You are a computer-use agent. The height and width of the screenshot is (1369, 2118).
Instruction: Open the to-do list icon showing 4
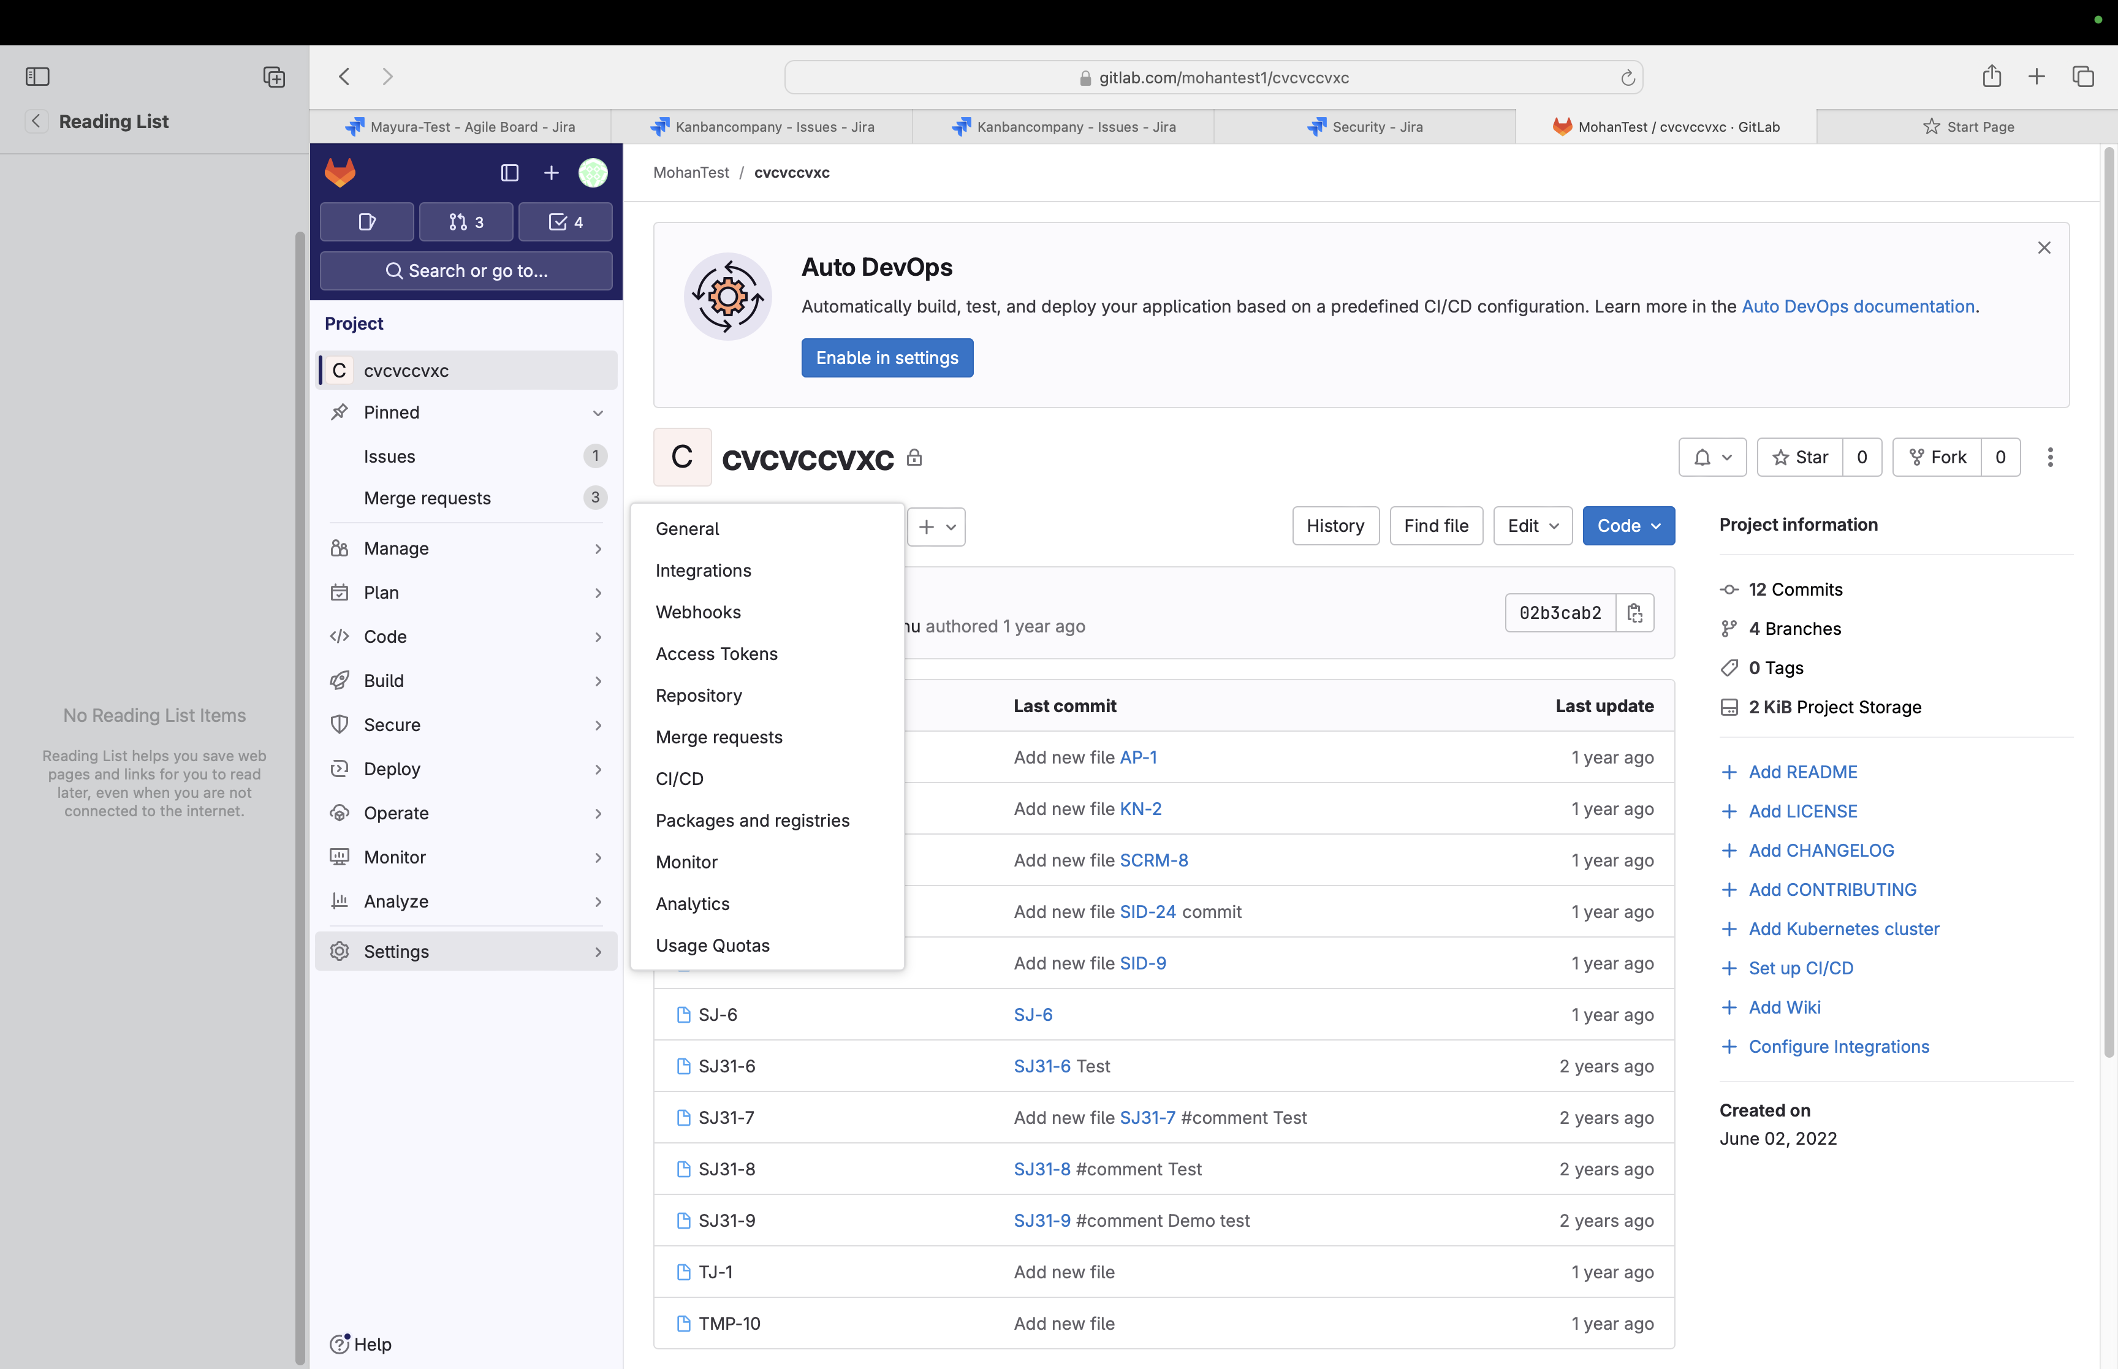(x=566, y=221)
